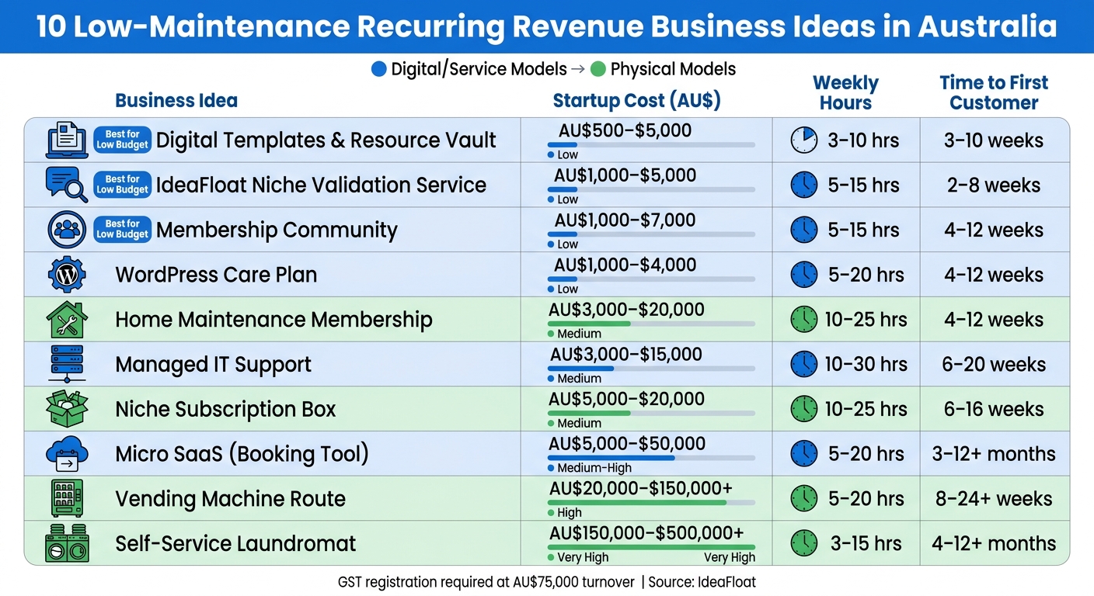Click the AU$1,000–$4,000 cost value
The width and height of the screenshot is (1094, 596).
tap(625, 265)
